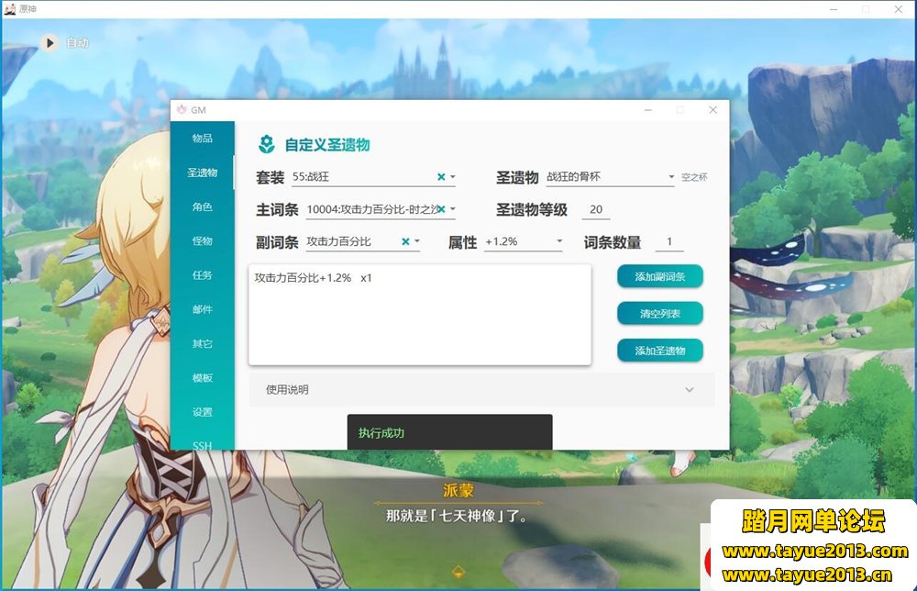
Task: Click the flower icon beside 自定义圣遗物
Action: coord(267,144)
